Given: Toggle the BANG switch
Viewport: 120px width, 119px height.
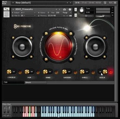Looking at the screenshot, I should coord(47,72).
